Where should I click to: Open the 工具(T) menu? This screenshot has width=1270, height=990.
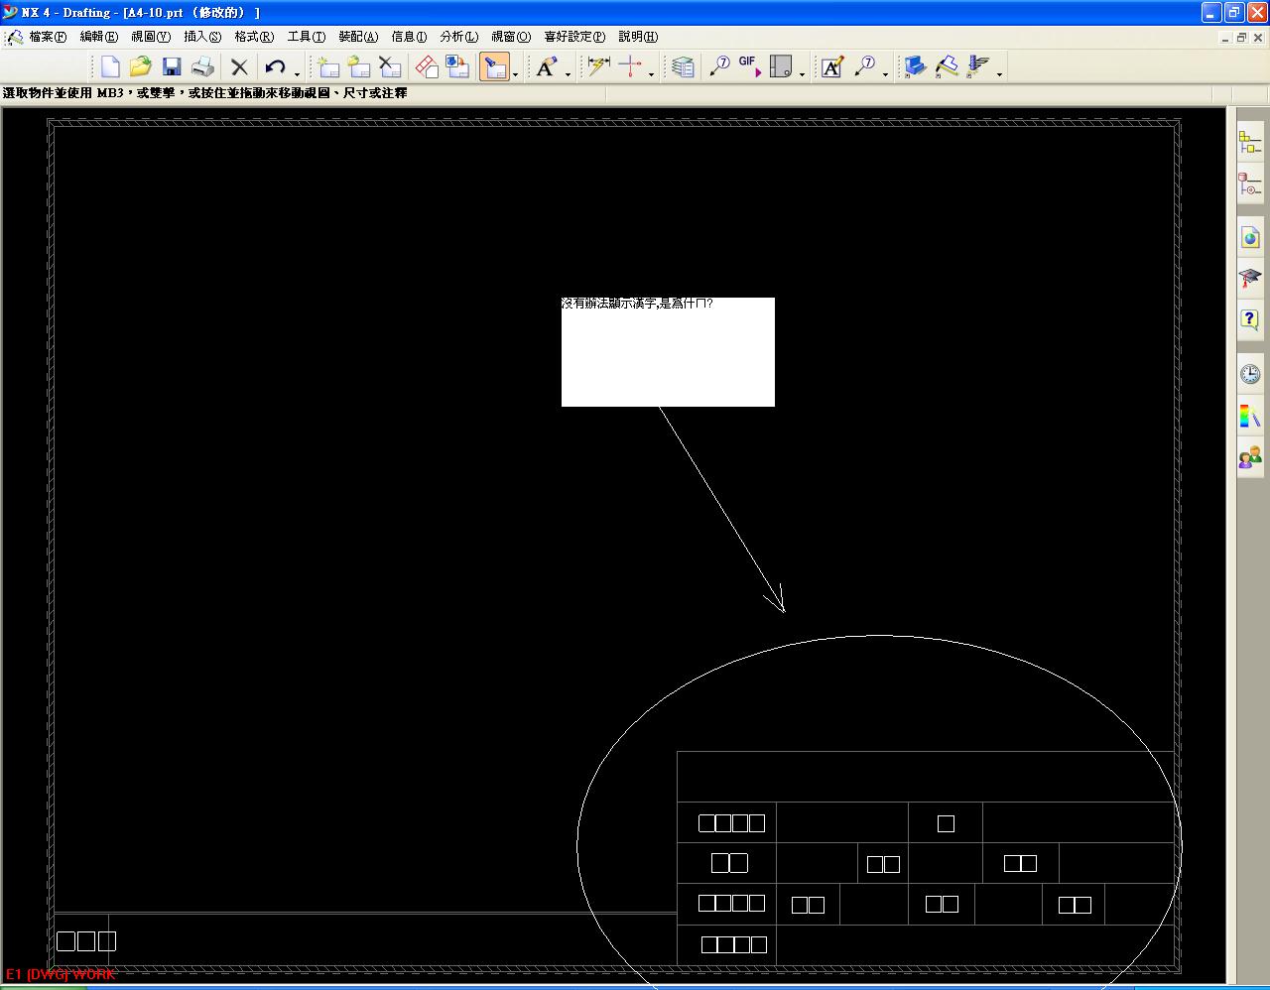(x=306, y=37)
